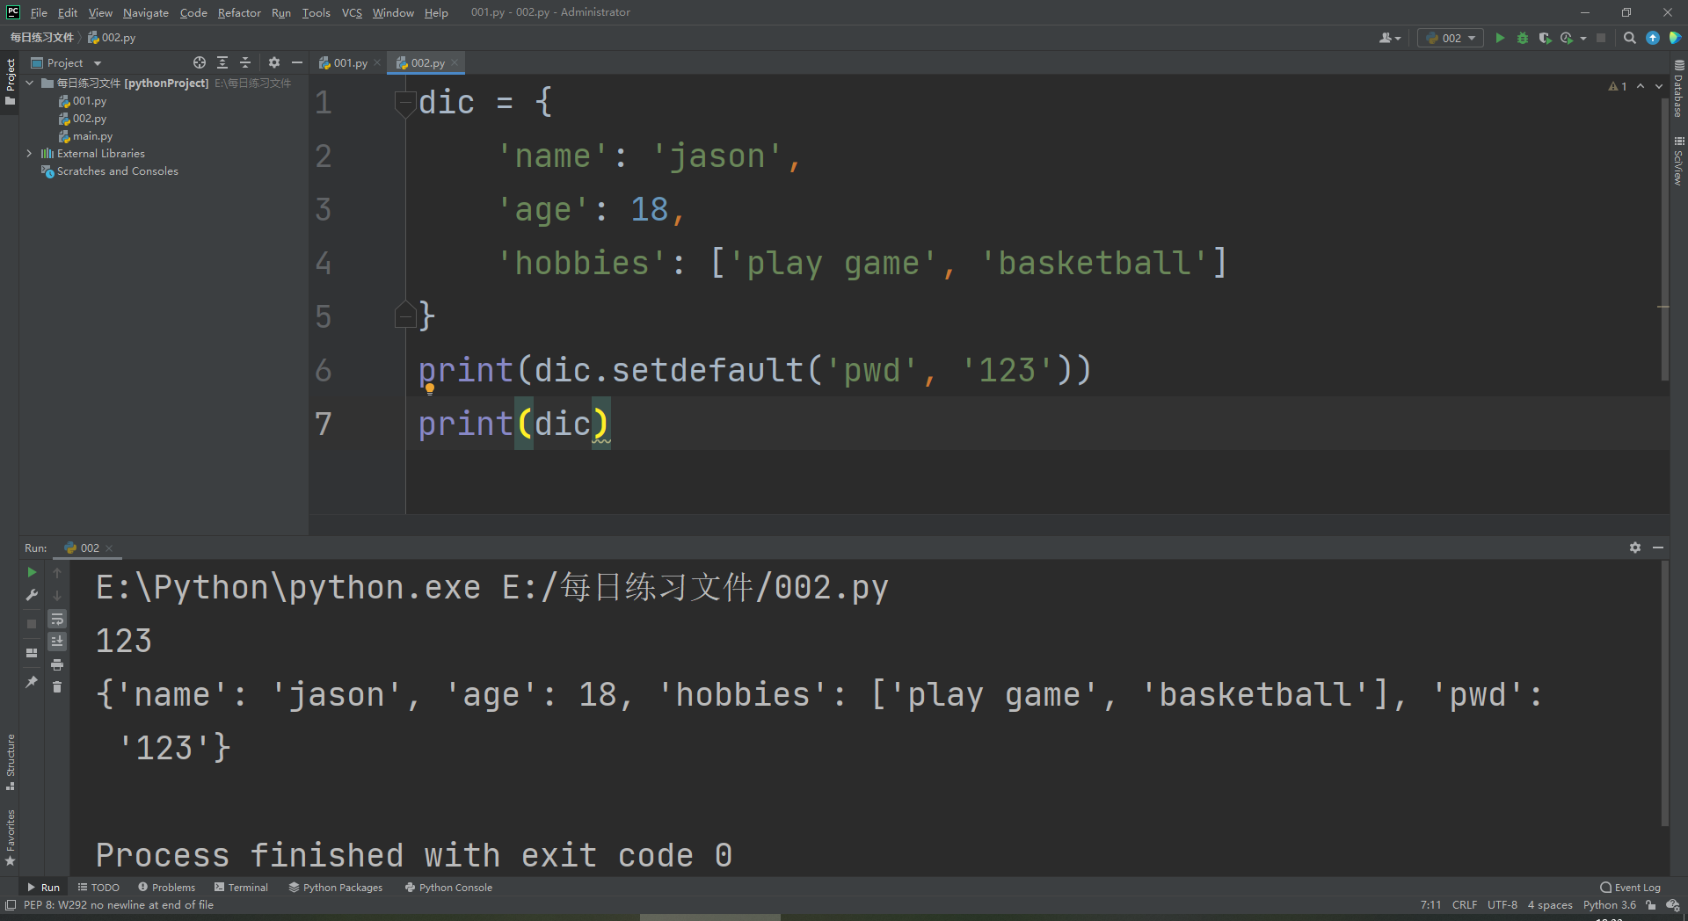Jump to next highlighted error arrow

coord(1658,86)
